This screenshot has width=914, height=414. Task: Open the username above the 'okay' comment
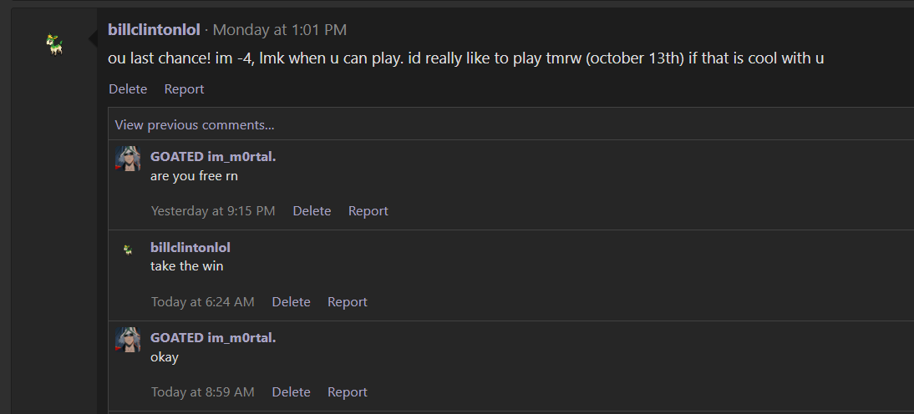coord(213,337)
